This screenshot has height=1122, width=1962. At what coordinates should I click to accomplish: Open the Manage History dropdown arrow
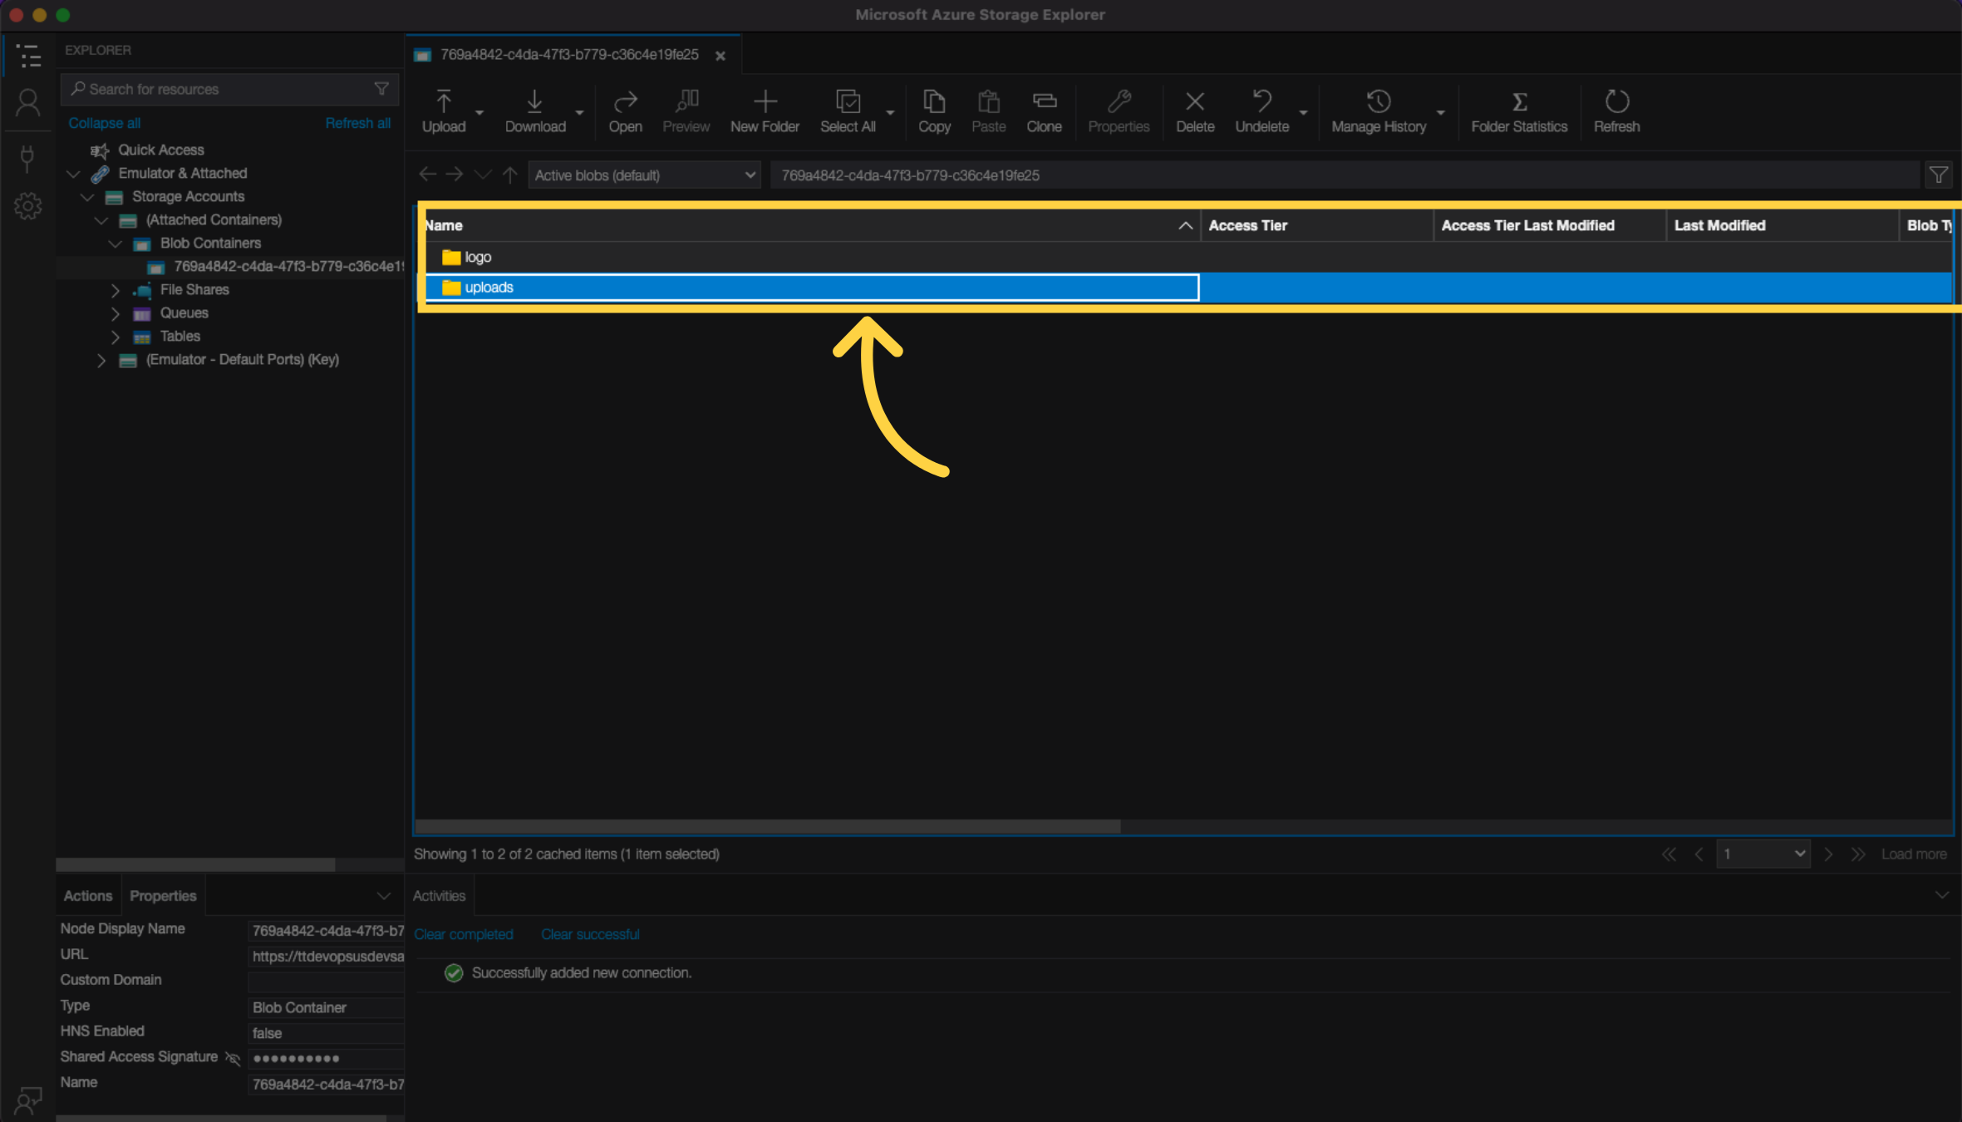pos(1441,112)
